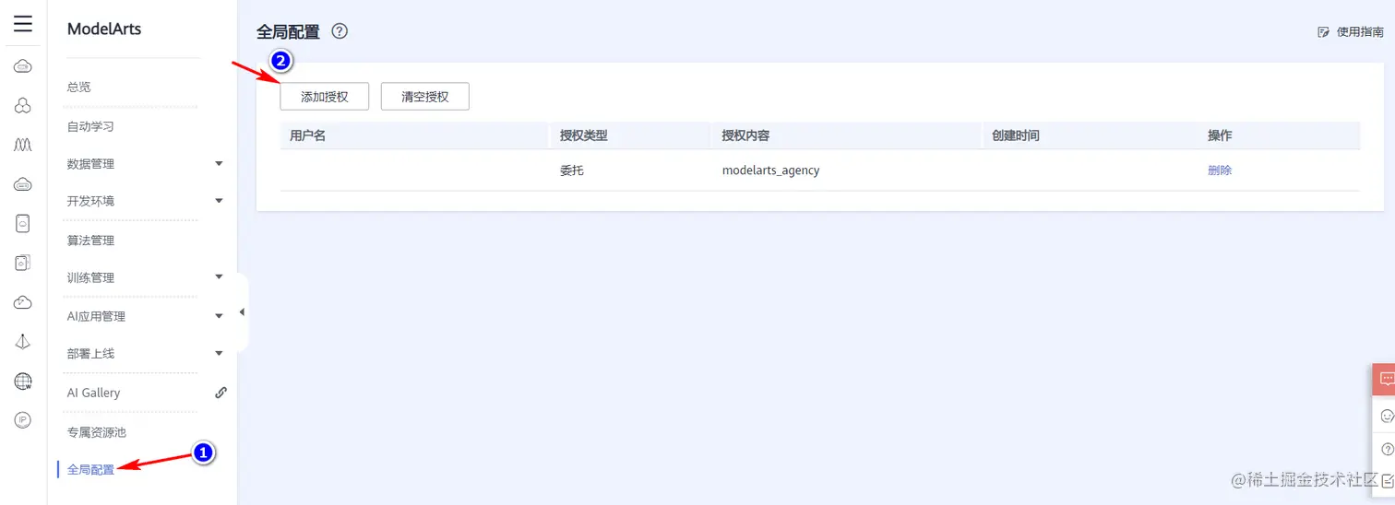
Task: Click the globe network sidebar icon
Action: [x=23, y=381]
